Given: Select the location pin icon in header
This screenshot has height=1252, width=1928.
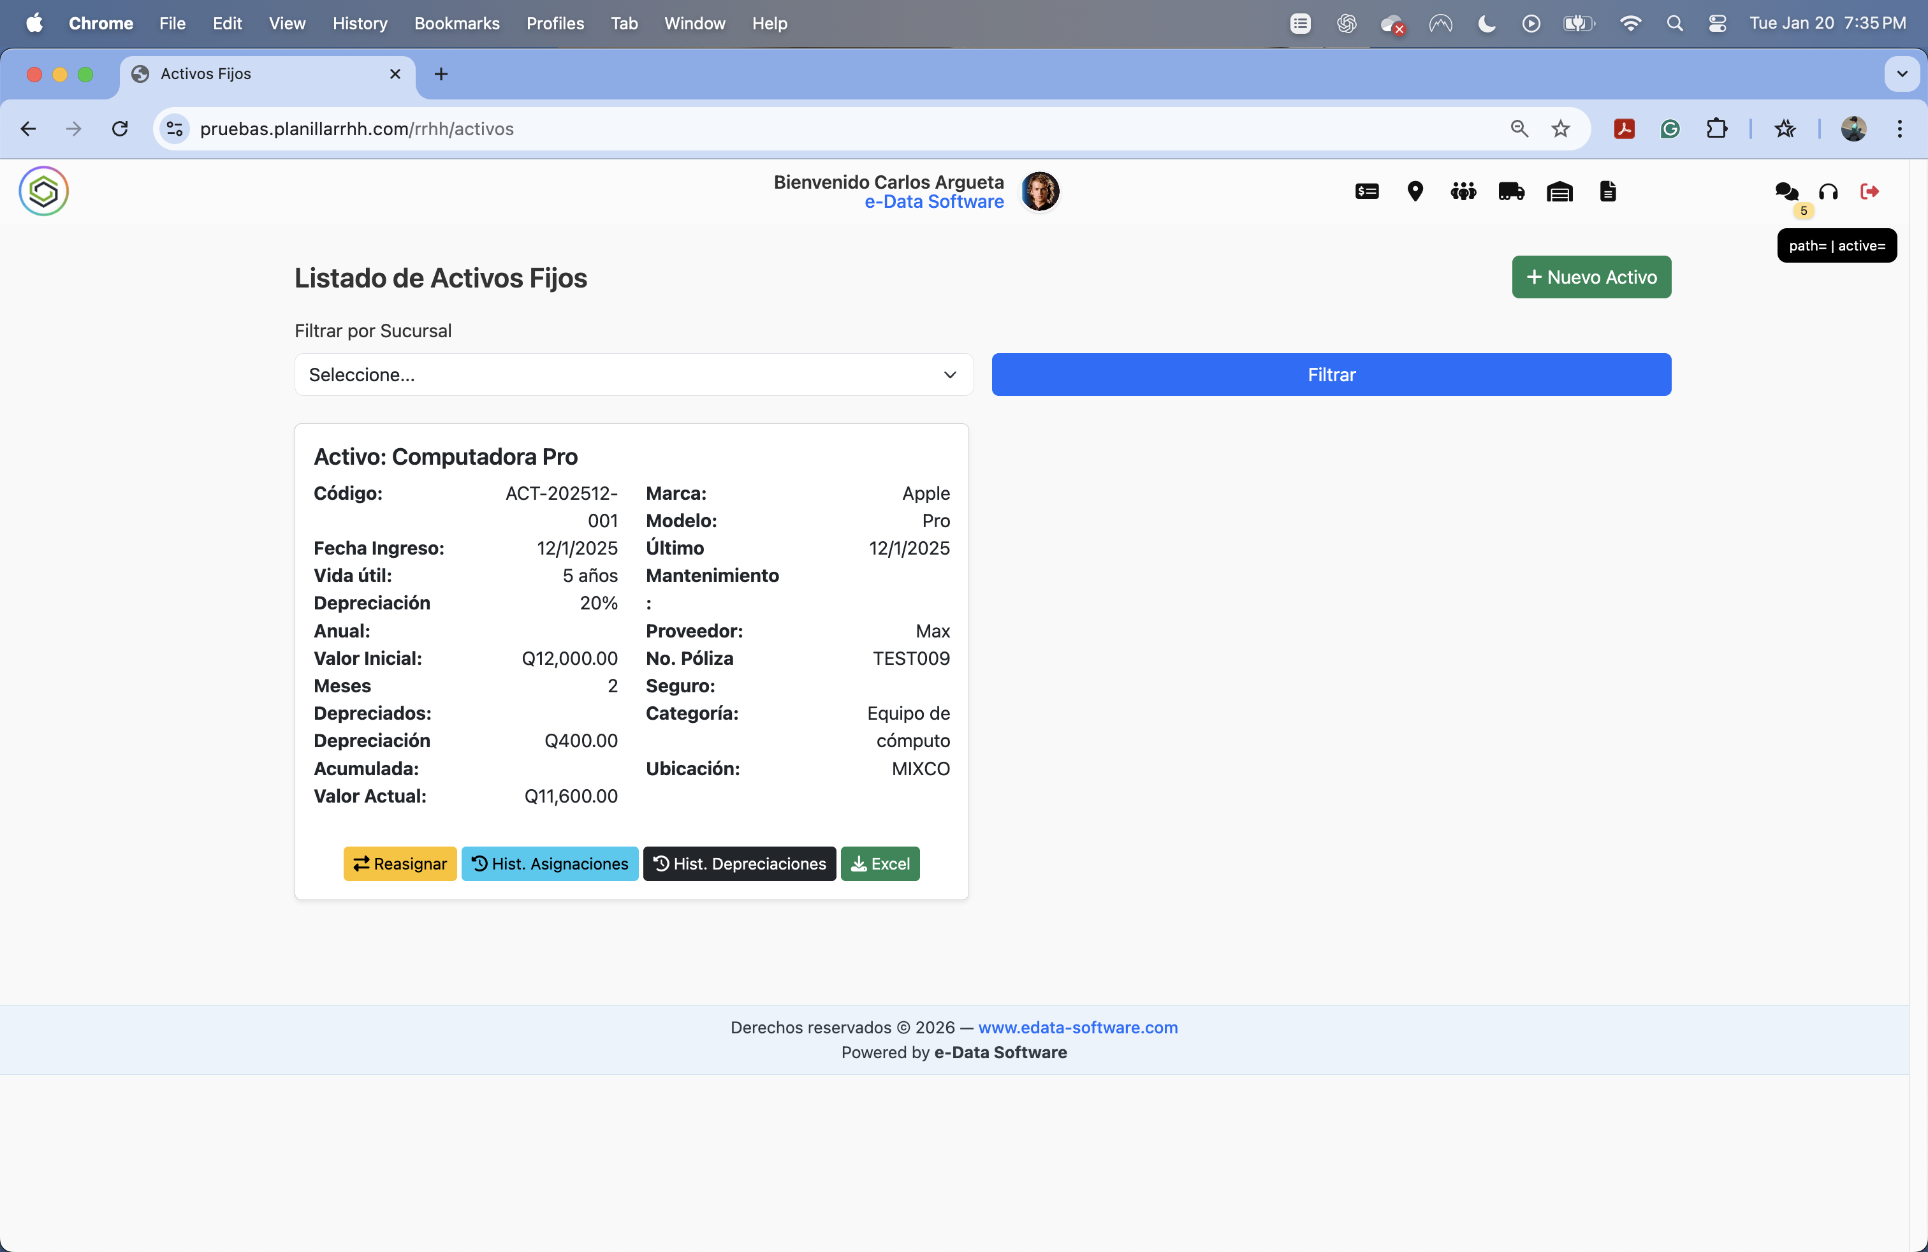Looking at the screenshot, I should pyautogui.click(x=1415, y=191).
